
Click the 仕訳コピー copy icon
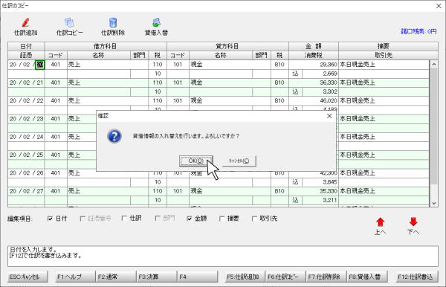69,22
